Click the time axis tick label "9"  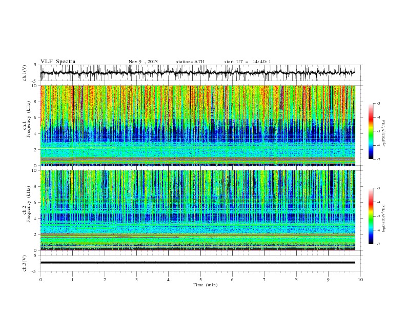tap(328, 280)
